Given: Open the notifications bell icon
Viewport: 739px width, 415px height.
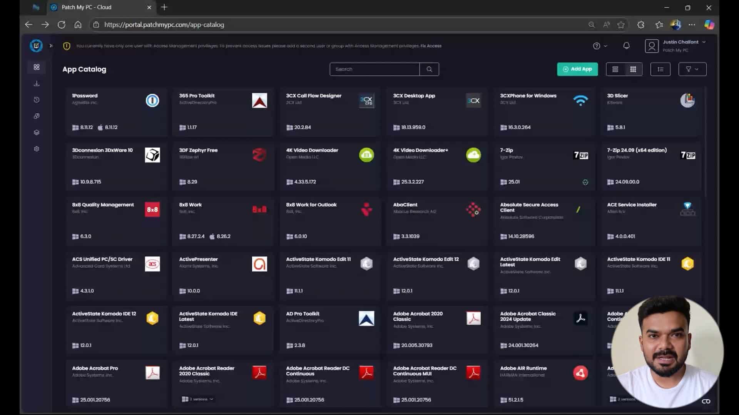Looking at the screenshot, I should click(626, 46).
